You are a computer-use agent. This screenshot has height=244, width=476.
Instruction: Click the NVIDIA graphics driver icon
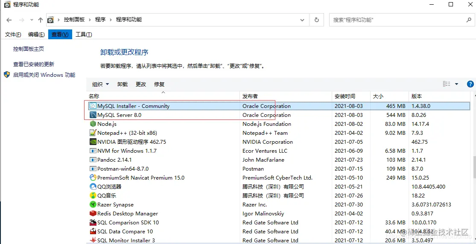pos(93,142)
